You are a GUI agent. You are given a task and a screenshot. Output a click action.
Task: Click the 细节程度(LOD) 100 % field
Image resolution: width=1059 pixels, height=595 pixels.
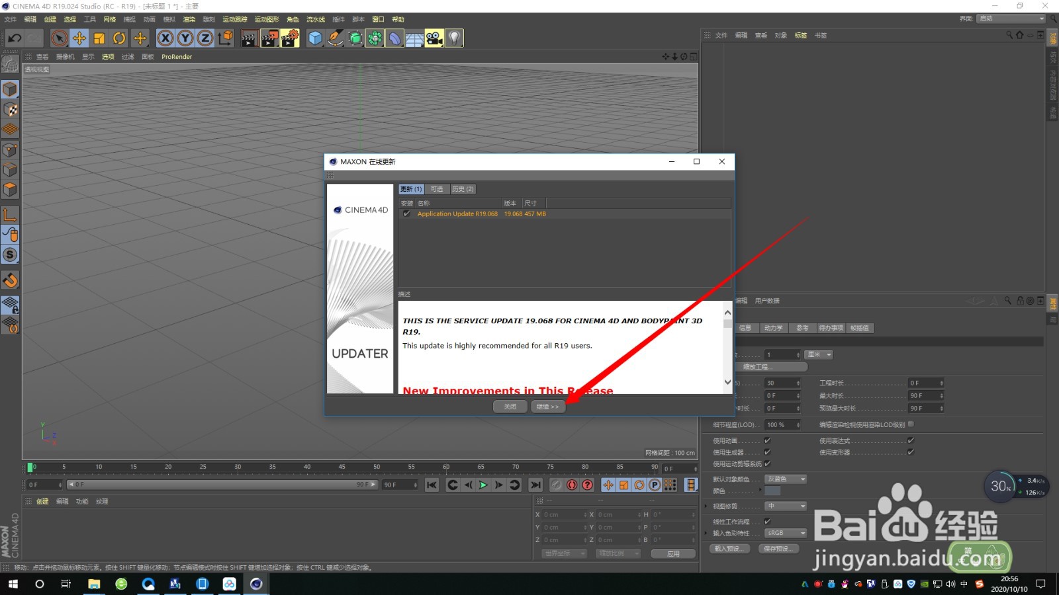[x=783, y=424]
